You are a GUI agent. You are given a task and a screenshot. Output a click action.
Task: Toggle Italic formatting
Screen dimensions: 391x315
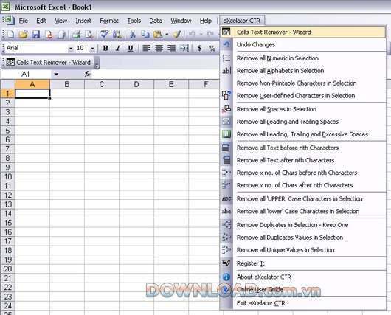[x=118, y=48]
